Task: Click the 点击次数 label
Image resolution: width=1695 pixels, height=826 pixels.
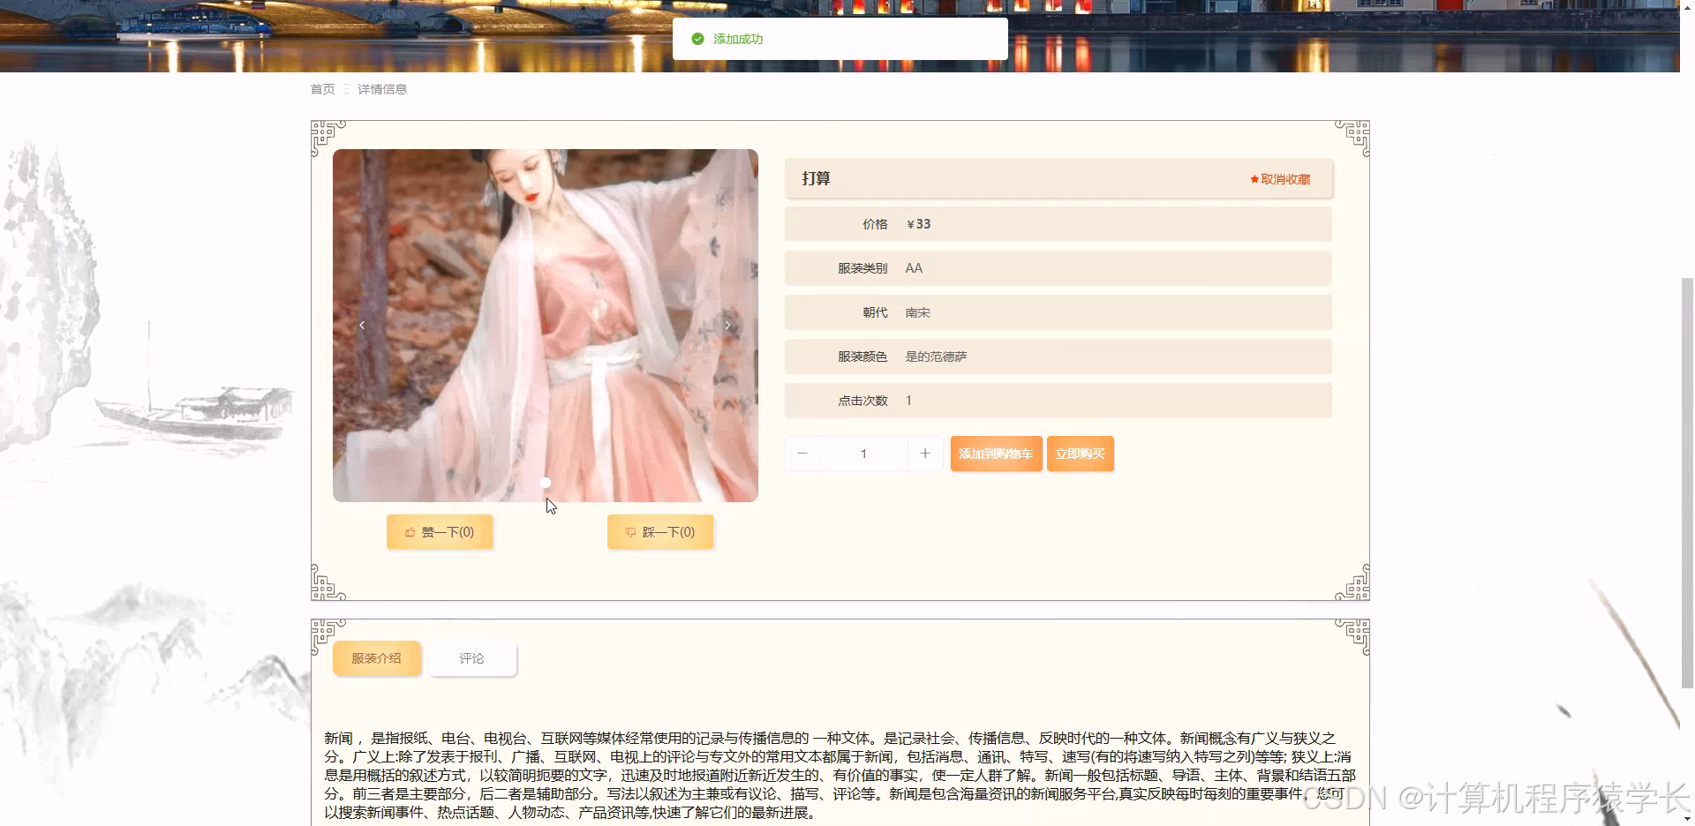Action: click(863, 401)
